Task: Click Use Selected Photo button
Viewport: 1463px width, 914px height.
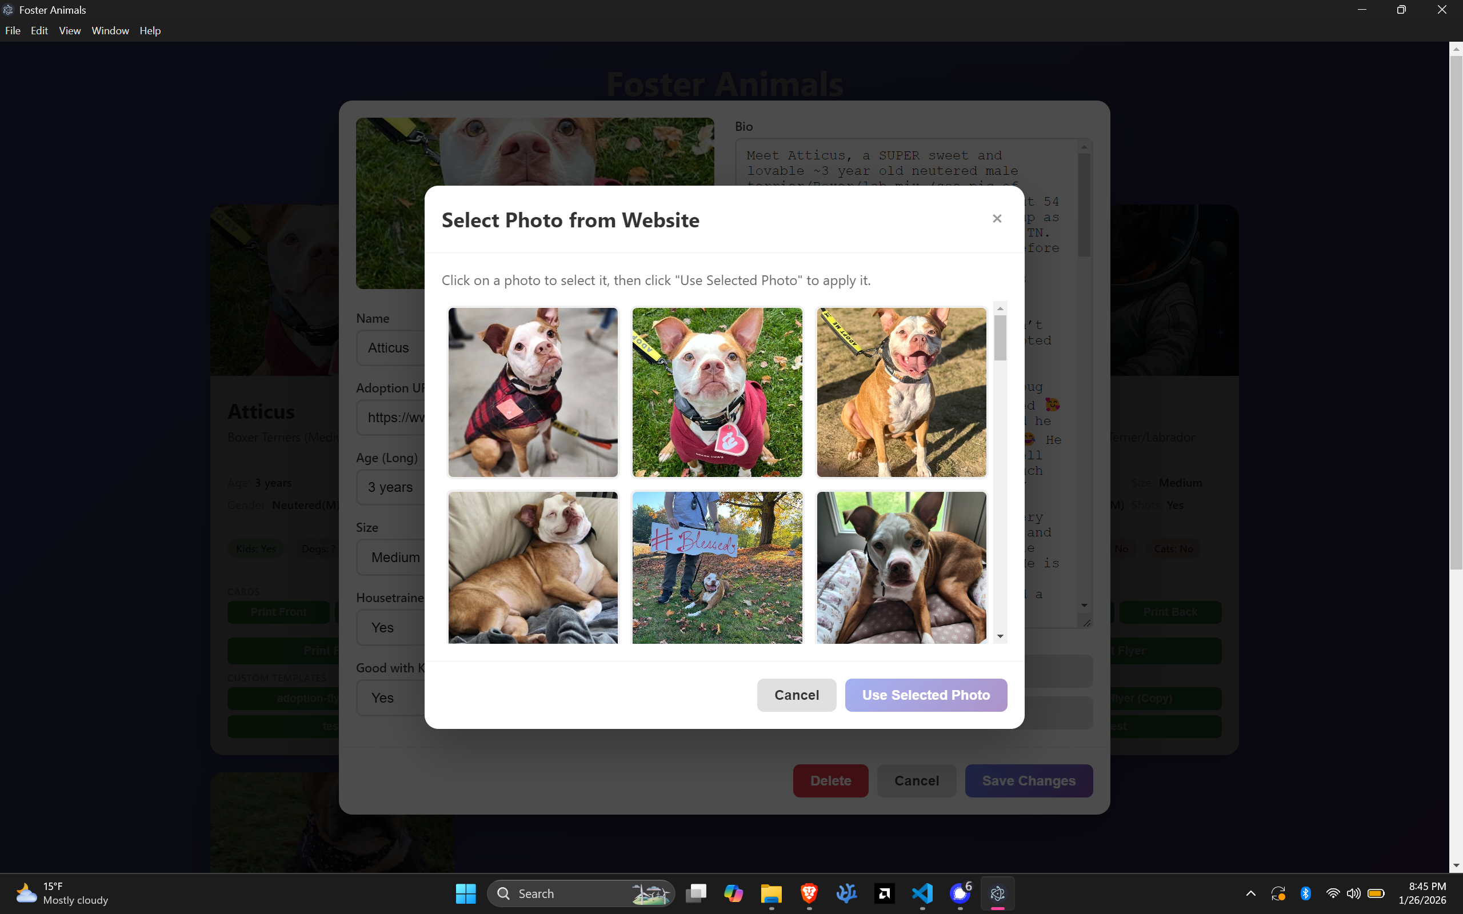Action: (926, 695)
